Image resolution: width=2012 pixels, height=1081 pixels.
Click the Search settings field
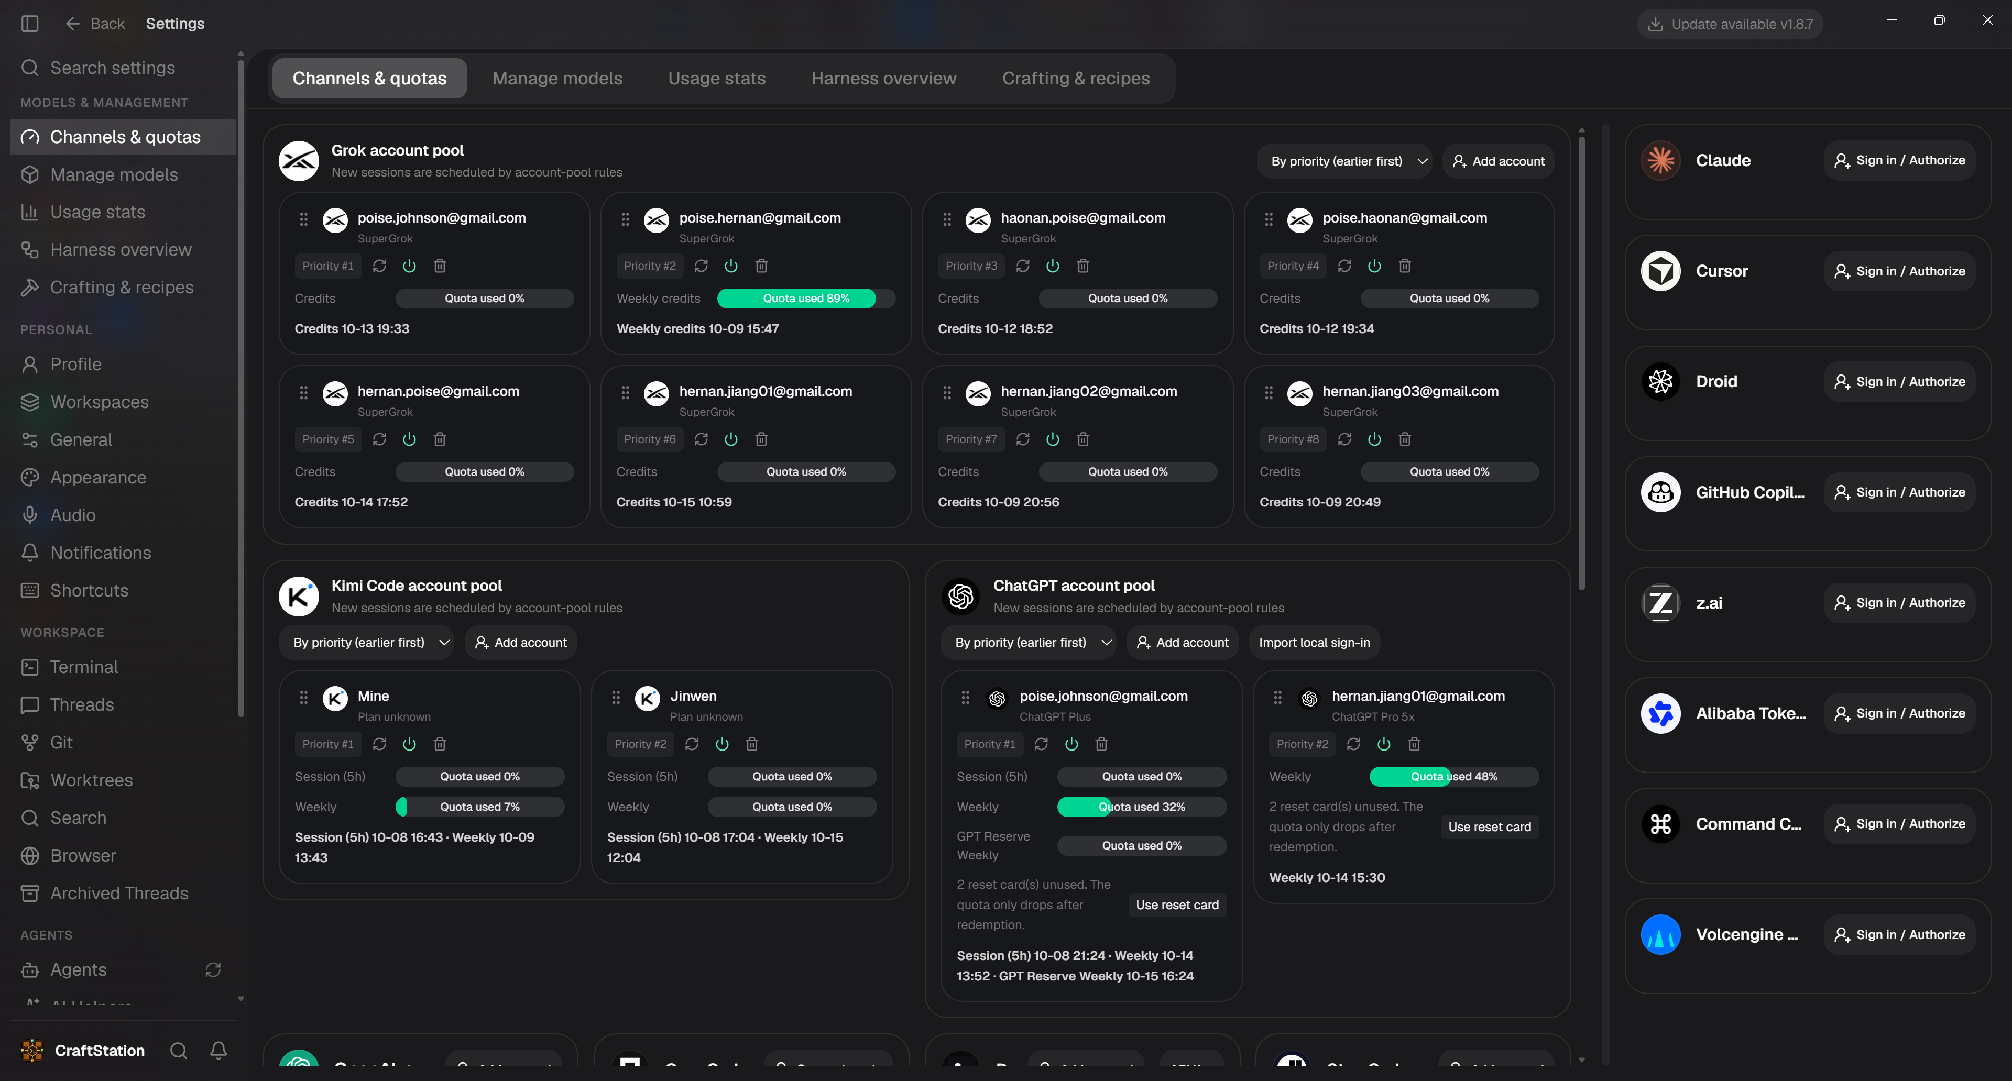tap(122, 68)
